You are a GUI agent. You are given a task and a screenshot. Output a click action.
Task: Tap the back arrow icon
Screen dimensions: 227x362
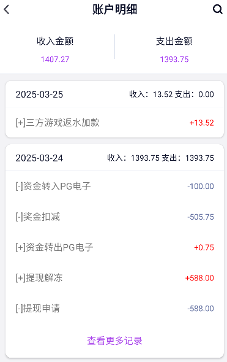[7, 10]
